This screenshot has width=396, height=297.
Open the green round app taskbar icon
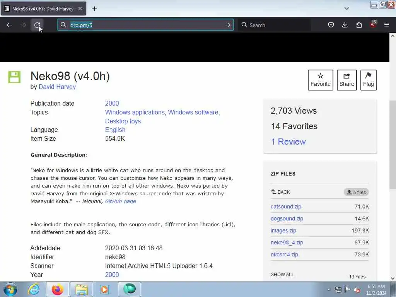point(129,289)
